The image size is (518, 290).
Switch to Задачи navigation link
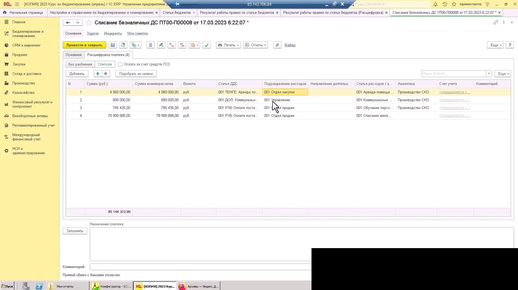click(93, 34)
